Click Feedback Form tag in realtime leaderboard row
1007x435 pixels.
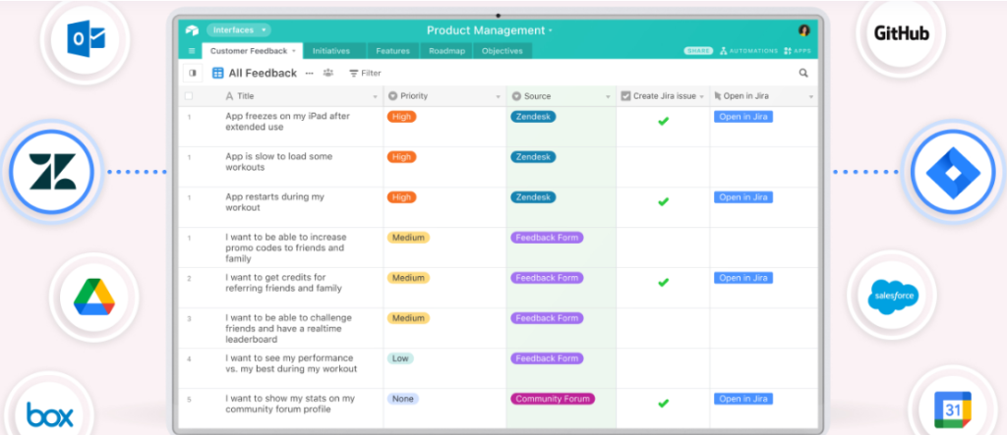coord(547,318)
